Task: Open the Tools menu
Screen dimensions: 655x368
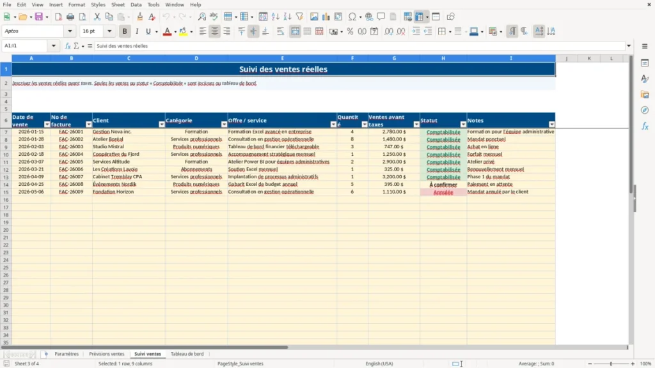Action: coord(154,4)
